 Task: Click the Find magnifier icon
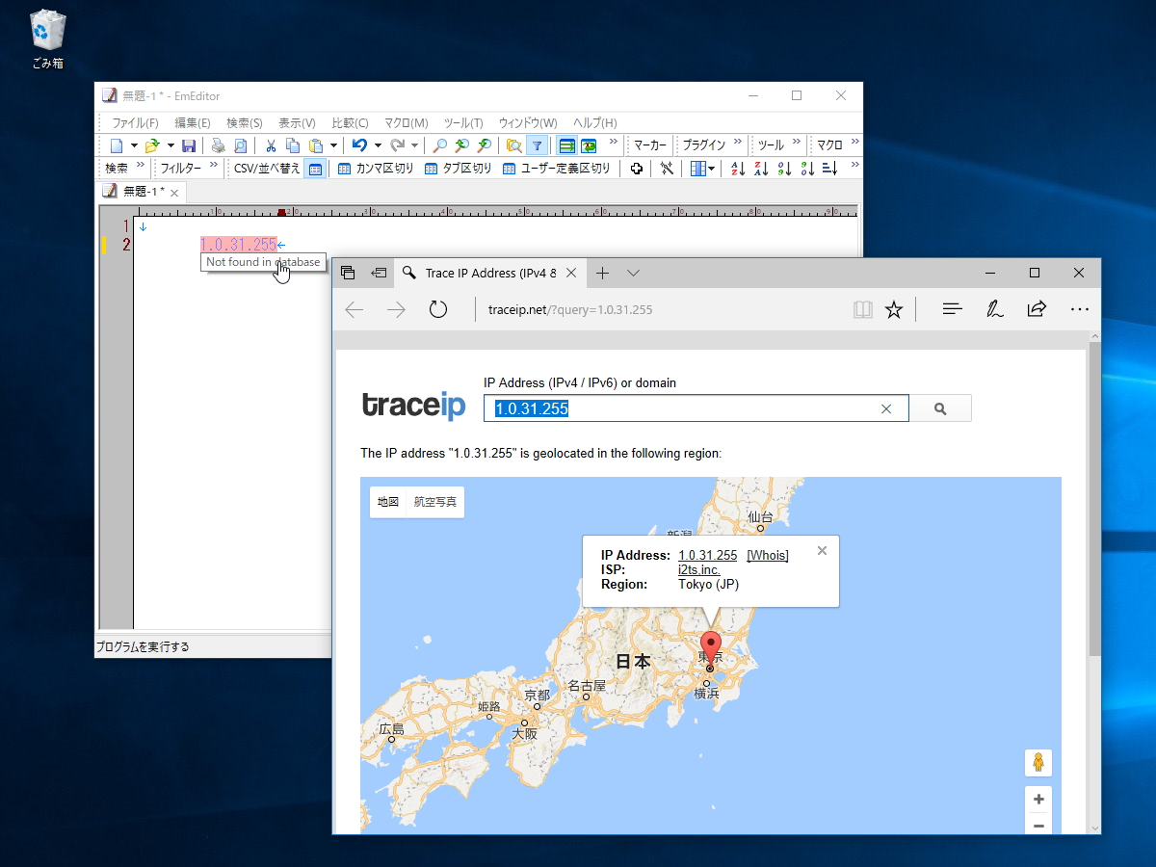pos(439,145)
